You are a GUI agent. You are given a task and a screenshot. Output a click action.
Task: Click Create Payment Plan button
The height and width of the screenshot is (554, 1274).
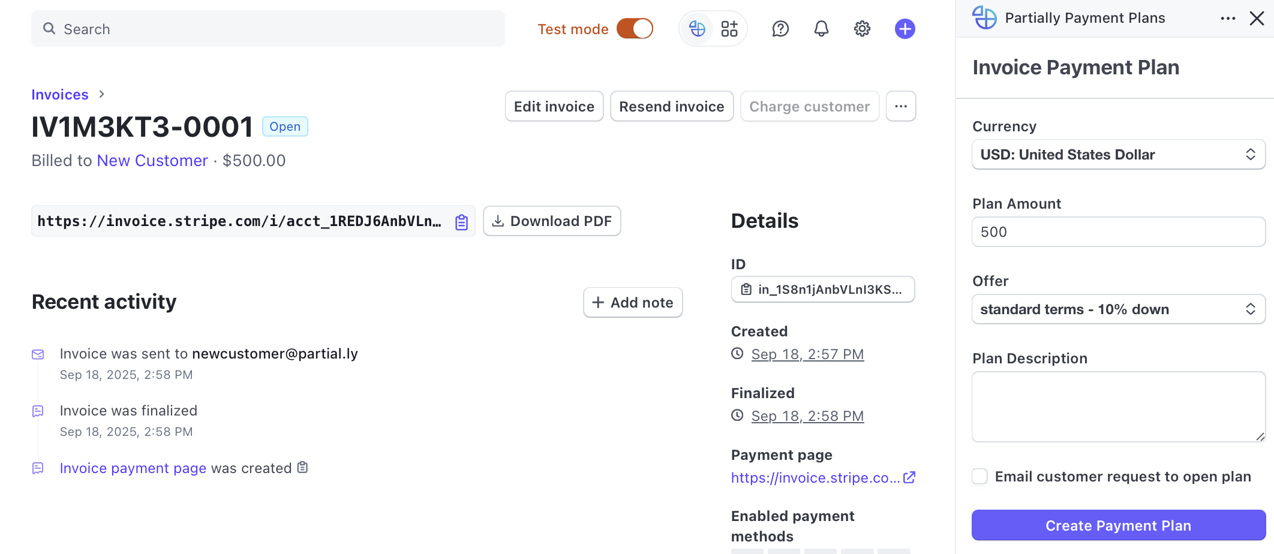point(1118,525)
